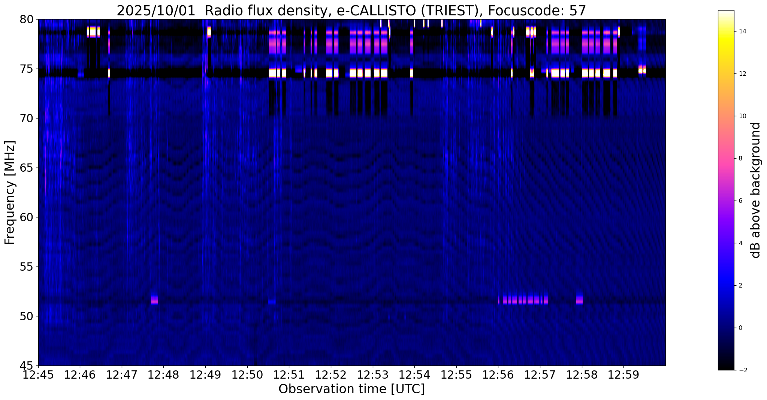Click the 12:56 time tick label
767x400 pixels.
(498, 375)
